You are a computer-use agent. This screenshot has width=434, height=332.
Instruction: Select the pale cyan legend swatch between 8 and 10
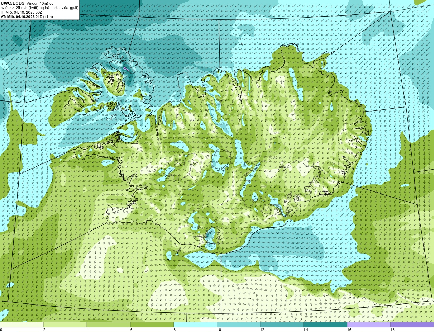[195, 325]
